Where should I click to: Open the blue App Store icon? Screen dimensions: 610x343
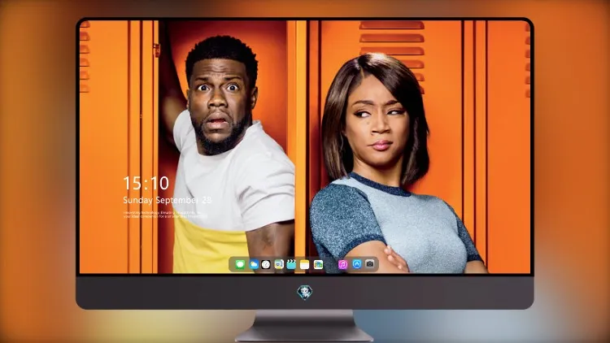357,264
